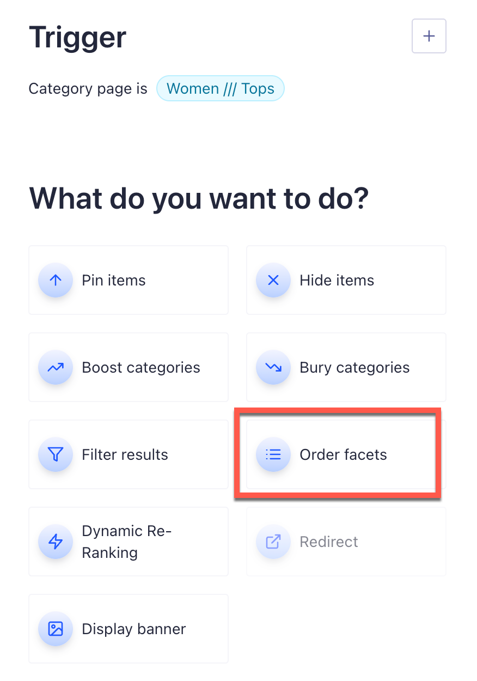
Task: Click the Bury categories trending-down icon
Action: [x=273, y=367]
